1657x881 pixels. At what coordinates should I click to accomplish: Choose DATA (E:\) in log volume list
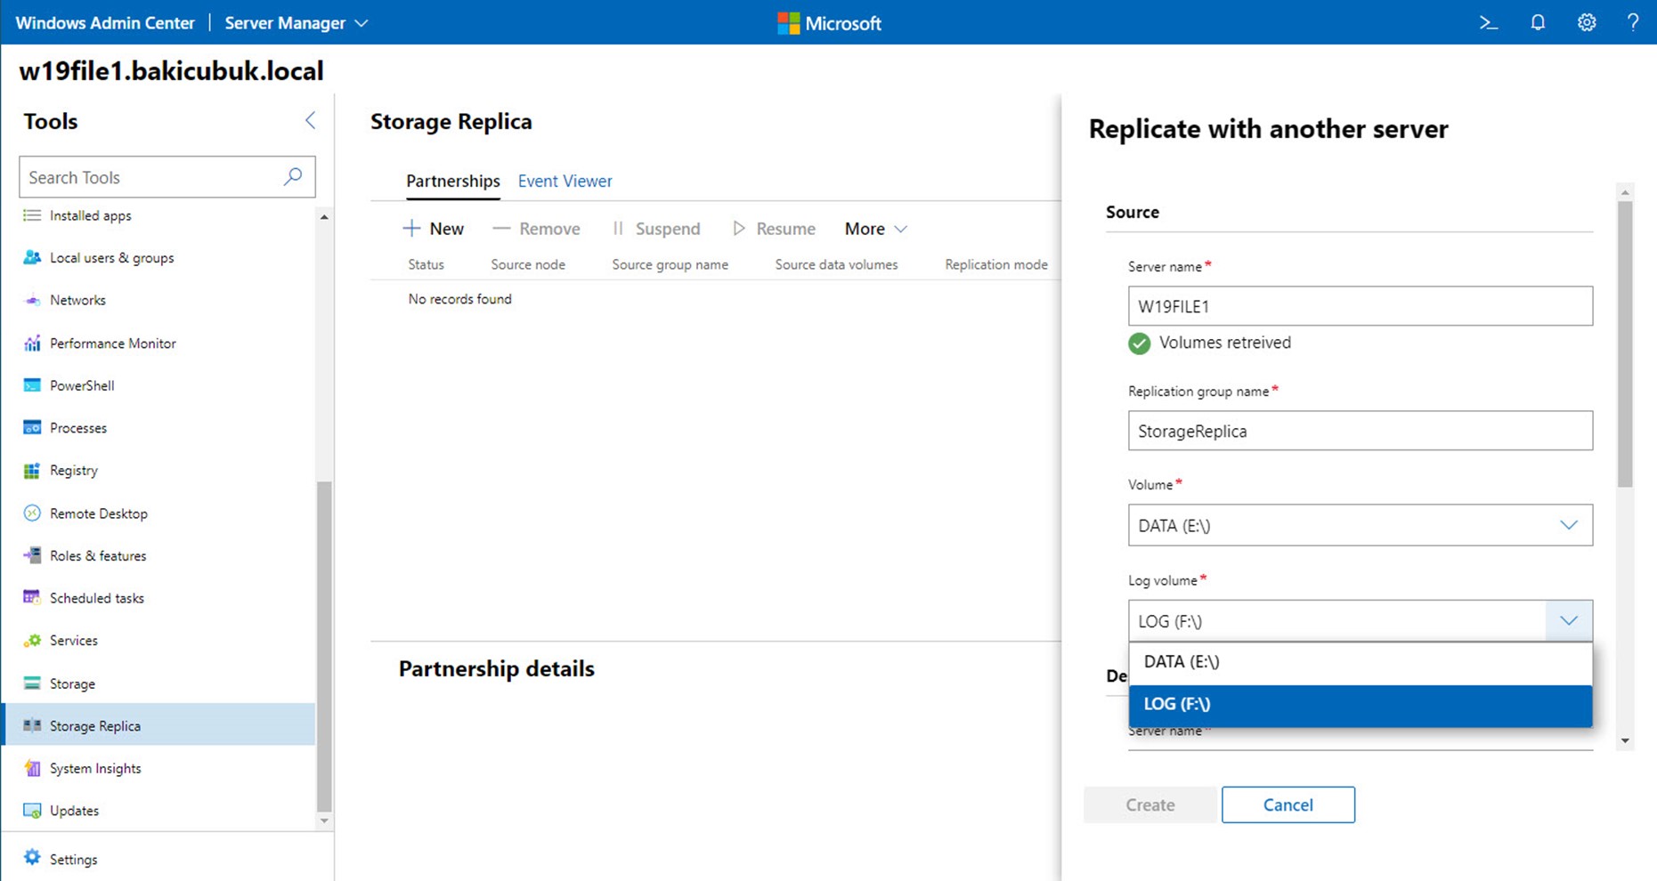tap(1360, 662)
